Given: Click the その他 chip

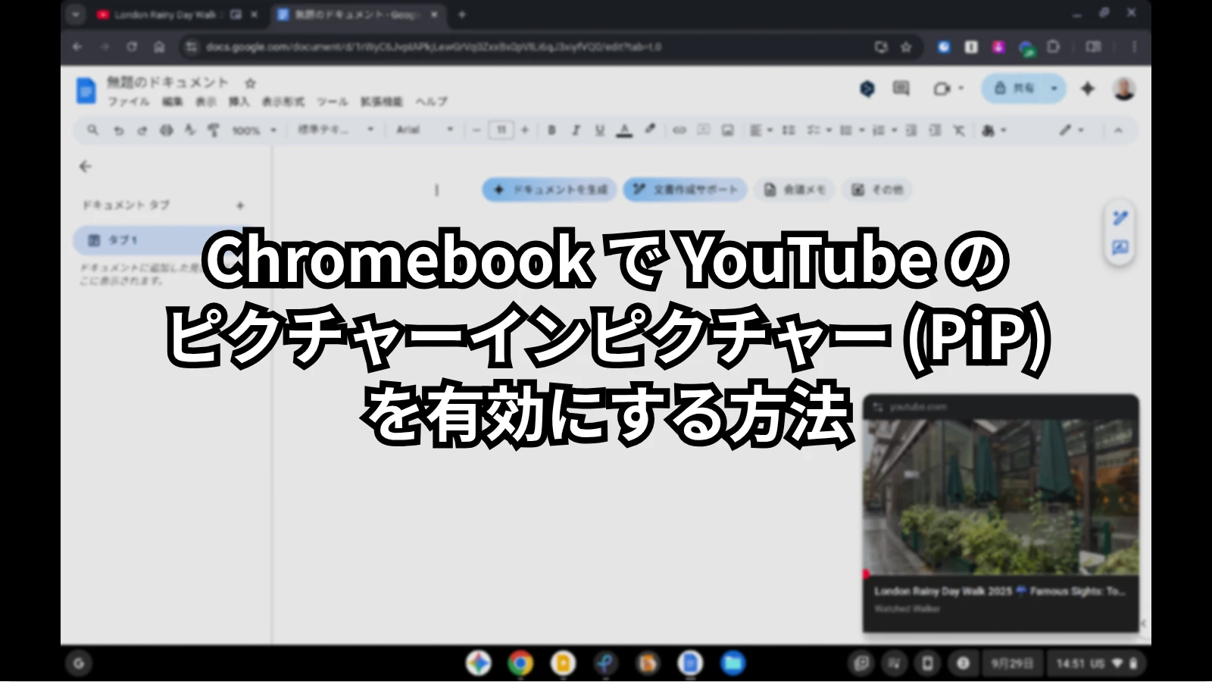Looking at the screenshot, I should 877,189.
